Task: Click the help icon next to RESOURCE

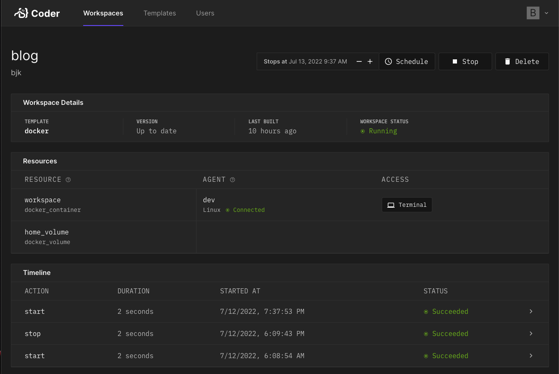Action: click(68, 180)
